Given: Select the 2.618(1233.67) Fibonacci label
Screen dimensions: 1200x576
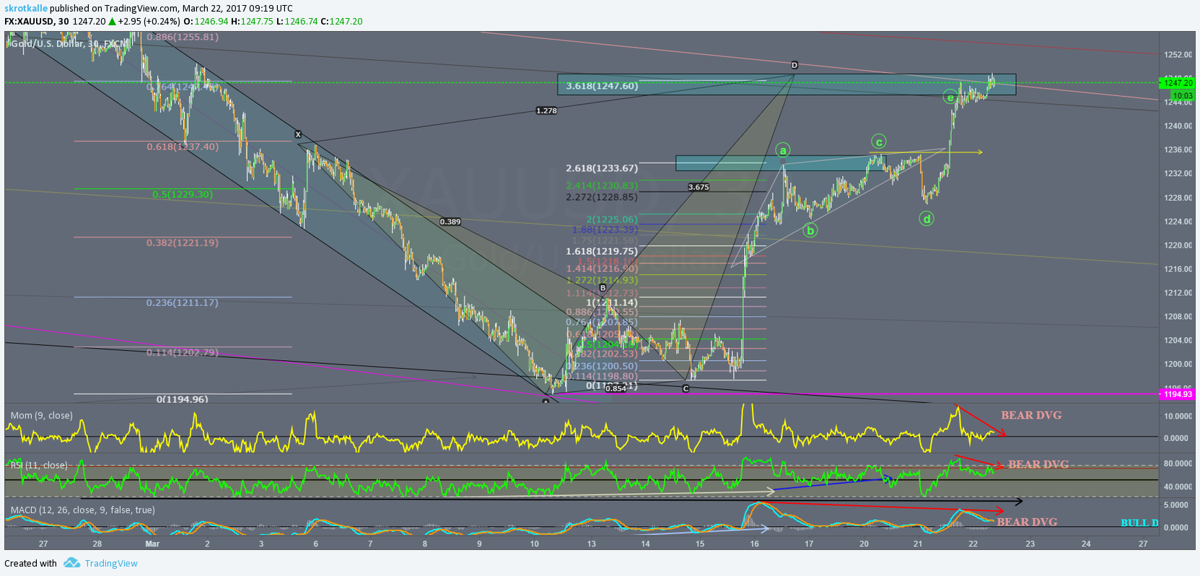Looking at the screenshot, I should pos(602,168).
